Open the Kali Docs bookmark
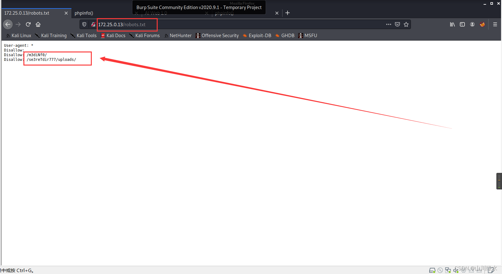This screenshot has height=274, width=502. (x=113, y=36)
